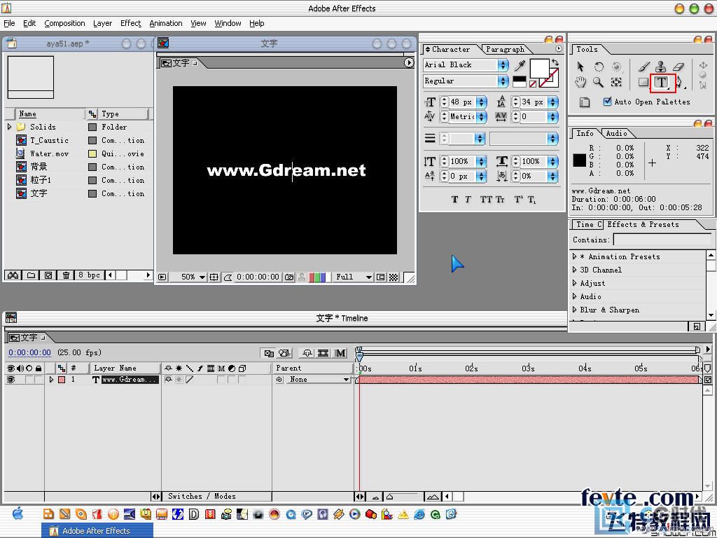The image size is (717, 538).
Task: Switch to the Audio tab
Action: [616, 134]
